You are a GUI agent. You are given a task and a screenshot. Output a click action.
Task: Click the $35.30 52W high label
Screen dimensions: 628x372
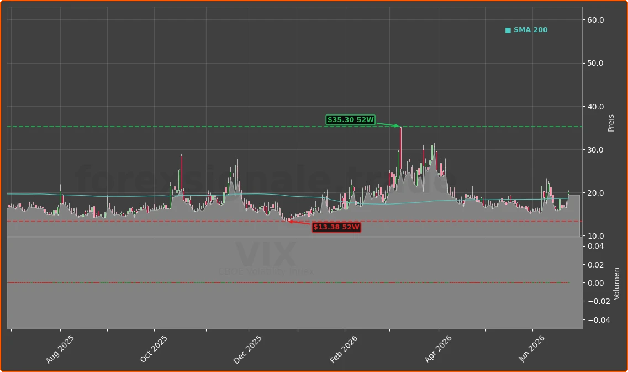(x=350, y=120)
